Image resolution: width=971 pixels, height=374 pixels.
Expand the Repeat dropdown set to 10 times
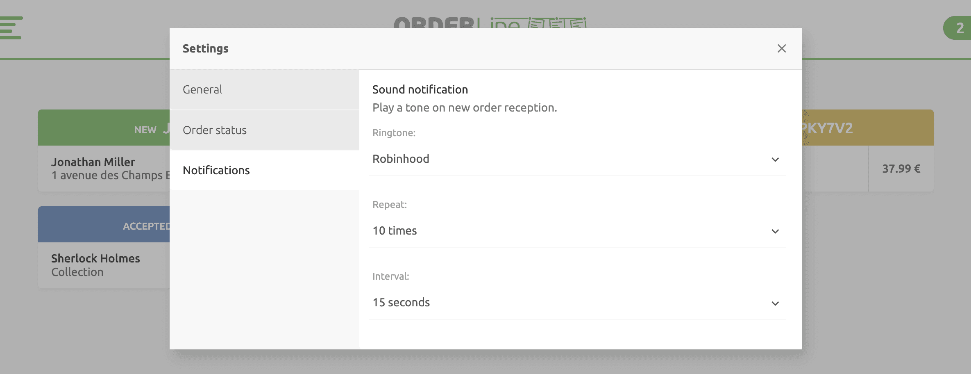tap(574, 231)
